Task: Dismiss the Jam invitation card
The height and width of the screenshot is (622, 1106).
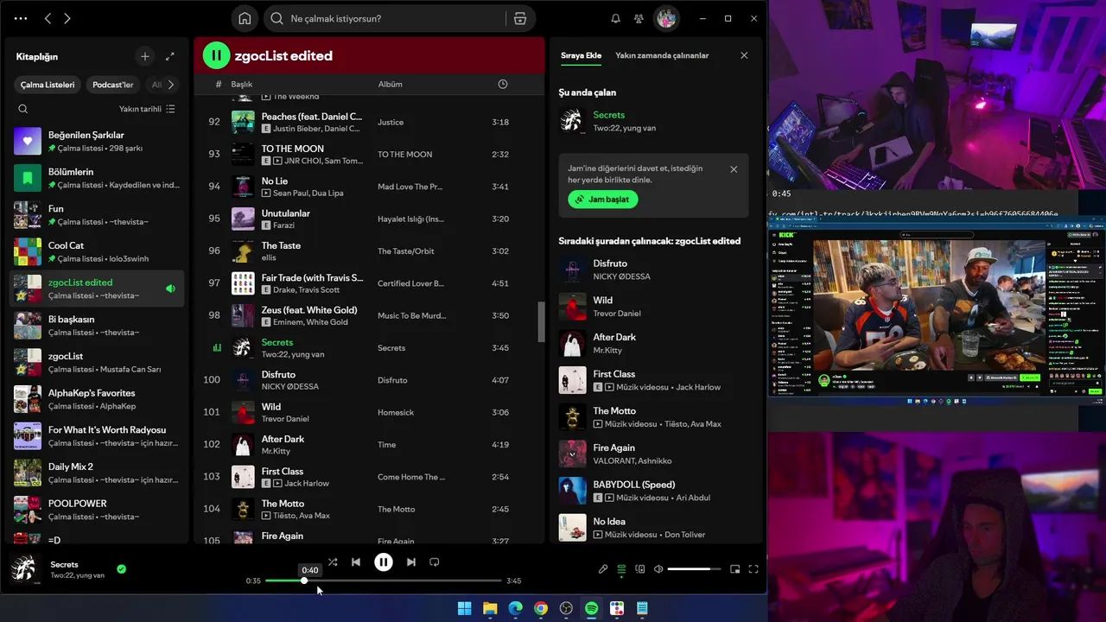Action: point(734,169)
